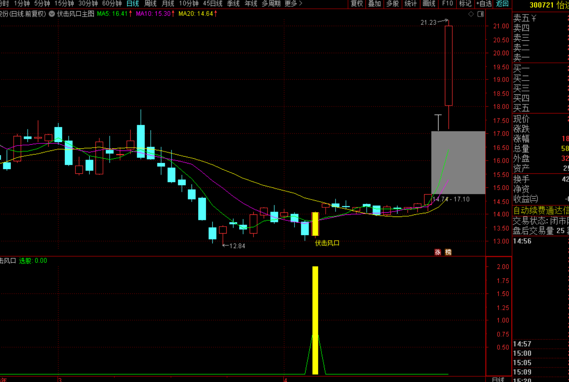
Task: Click the 12.84 low price label
Action: click(237, 246)
